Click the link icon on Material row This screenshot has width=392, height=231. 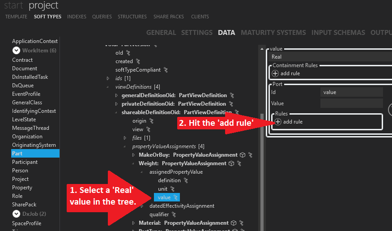[x=241, y=223]
